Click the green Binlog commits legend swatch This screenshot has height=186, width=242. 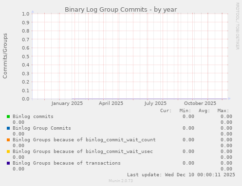(x=8, y=117)
